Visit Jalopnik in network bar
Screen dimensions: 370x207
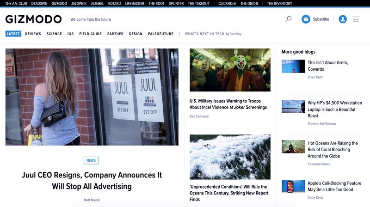tap(79, 4)
